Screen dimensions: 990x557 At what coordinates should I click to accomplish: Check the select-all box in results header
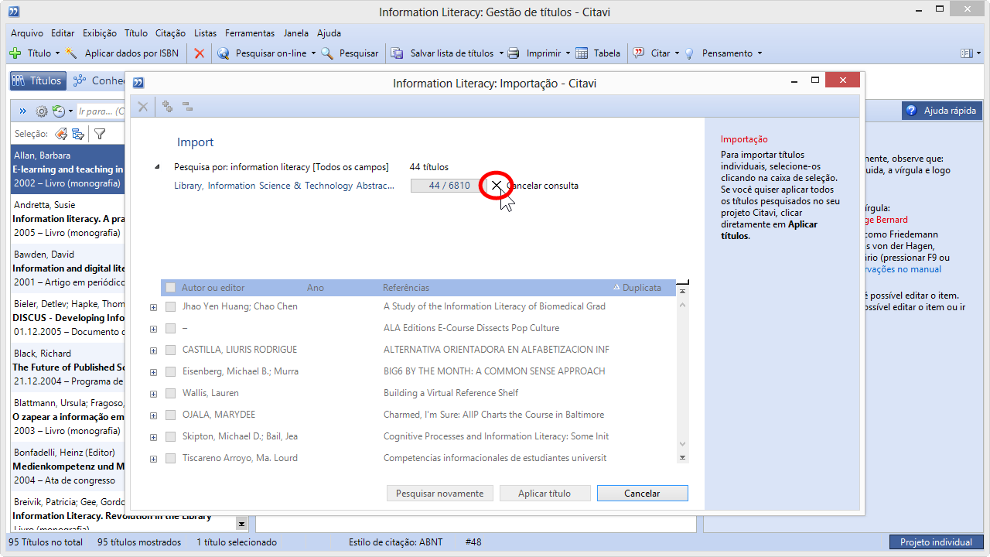171,288
